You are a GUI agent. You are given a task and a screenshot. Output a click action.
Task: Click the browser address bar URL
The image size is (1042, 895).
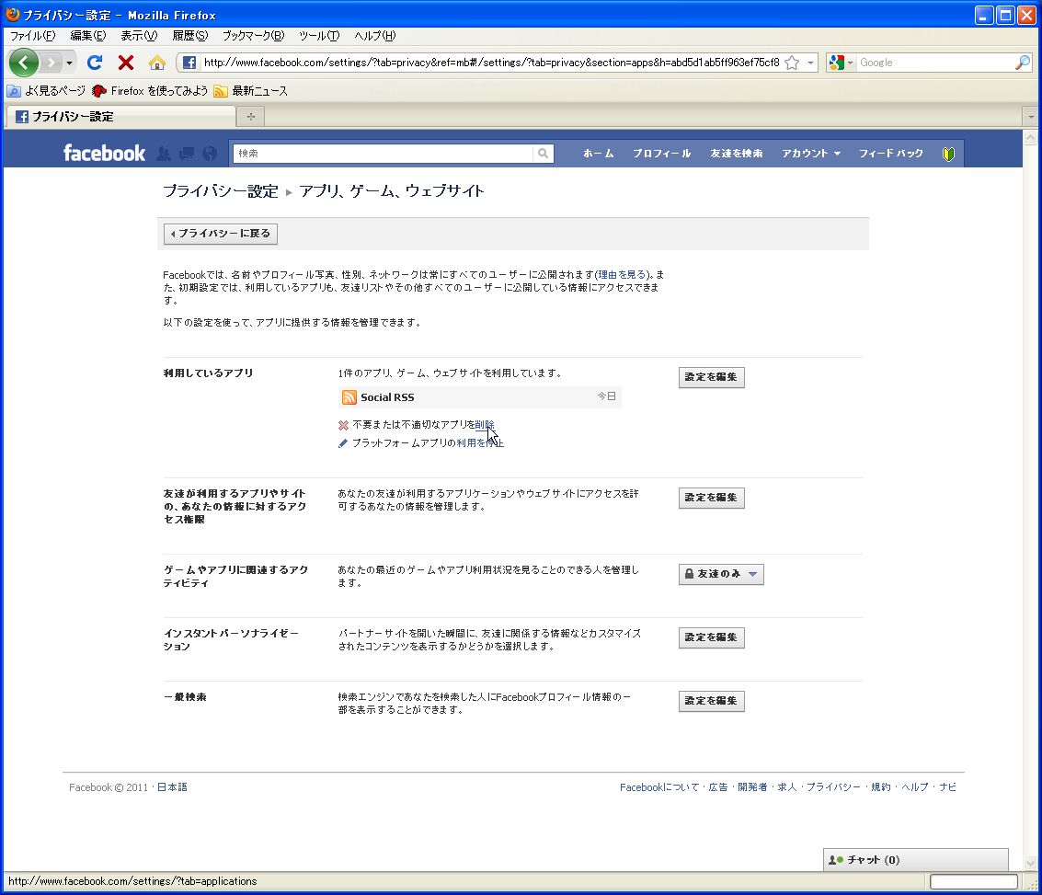click(491, 63)
